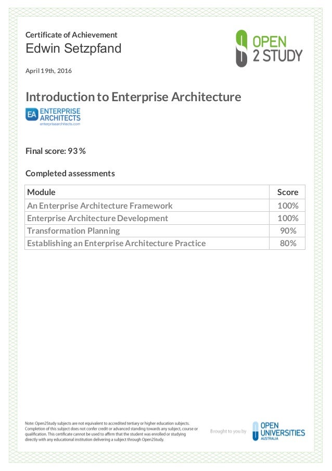Click the Module column header
Screen dimensions: 332x471
(41, 192)
